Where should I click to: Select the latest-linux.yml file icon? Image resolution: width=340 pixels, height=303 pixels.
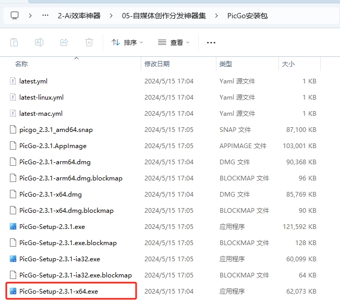[x=13, y=97]
